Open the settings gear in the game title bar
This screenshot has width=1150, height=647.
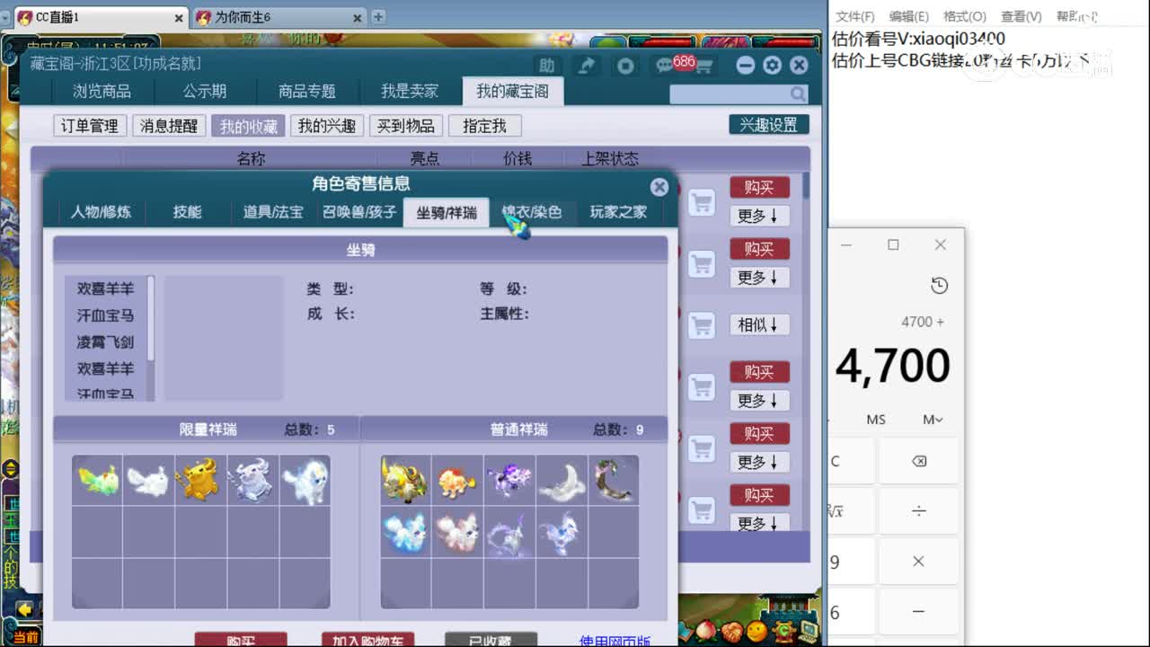coord(772,65)
